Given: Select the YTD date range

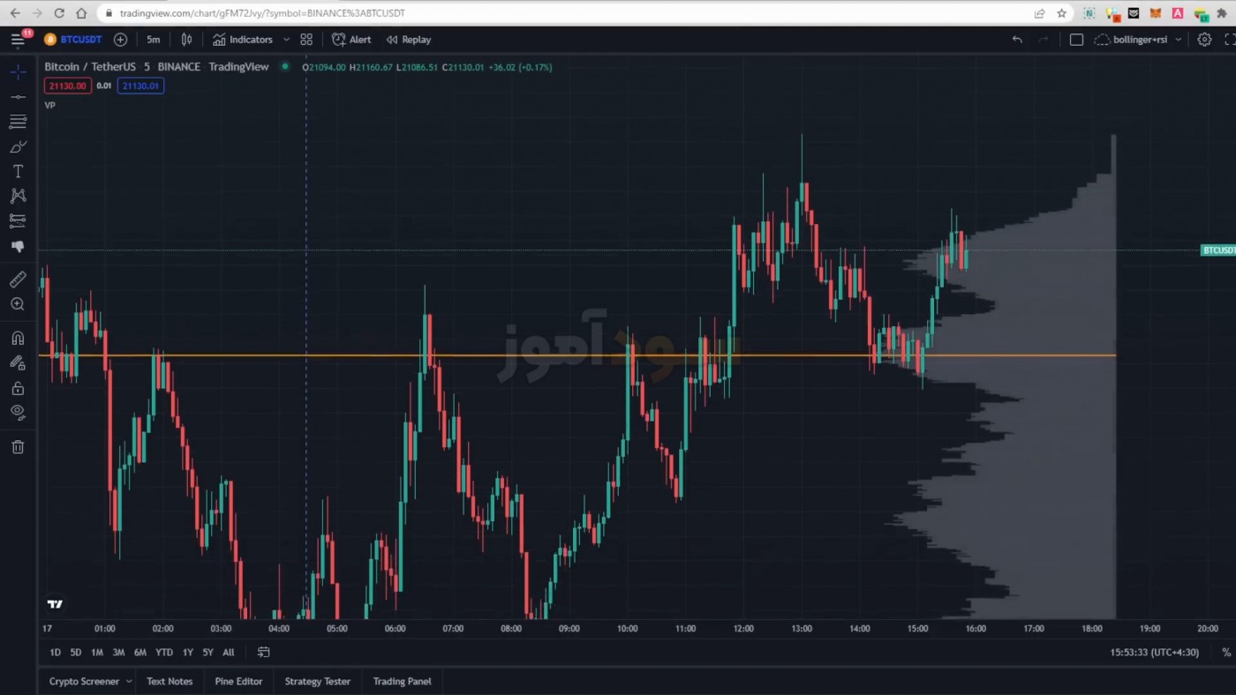Looking at the screenshot, I should pos(164,653).
